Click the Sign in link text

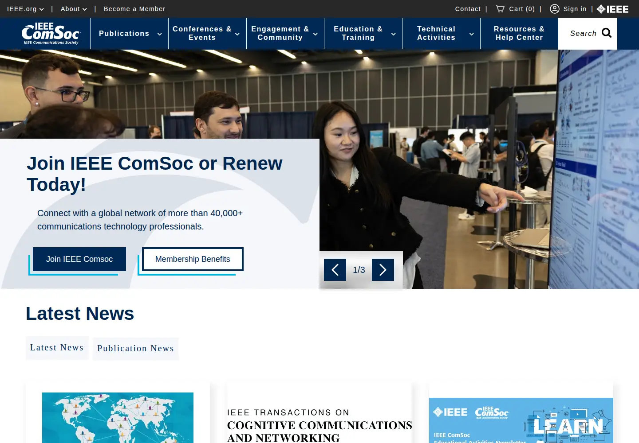pos(575,9)
